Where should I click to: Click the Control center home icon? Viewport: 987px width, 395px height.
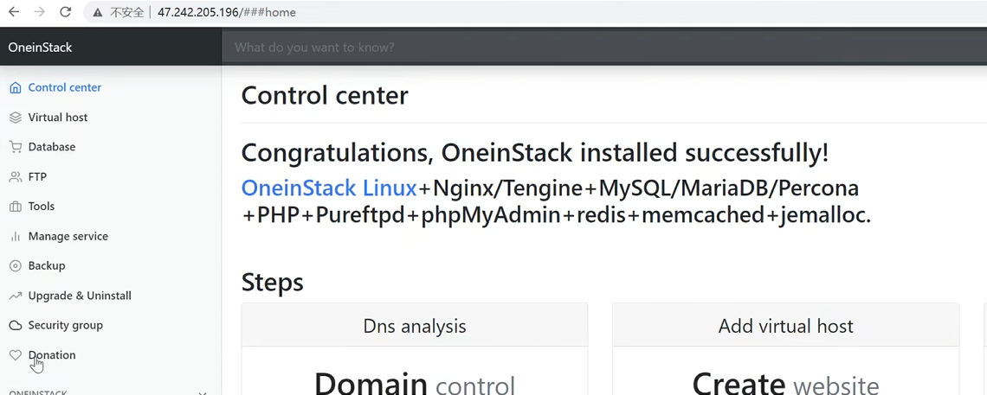(15, 87)
